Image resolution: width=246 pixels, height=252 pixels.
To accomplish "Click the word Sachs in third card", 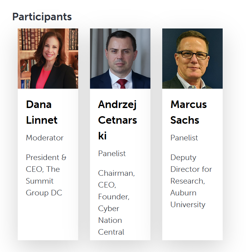I will click(x=185, y=120).
